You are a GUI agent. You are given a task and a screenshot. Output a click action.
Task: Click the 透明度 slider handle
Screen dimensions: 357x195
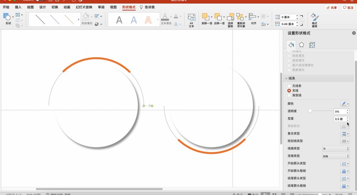pyautogui.click(x=310, y=111)
